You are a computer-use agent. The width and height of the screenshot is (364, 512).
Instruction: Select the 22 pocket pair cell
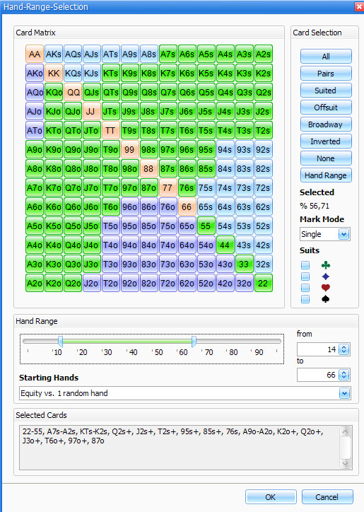[263, 283]
